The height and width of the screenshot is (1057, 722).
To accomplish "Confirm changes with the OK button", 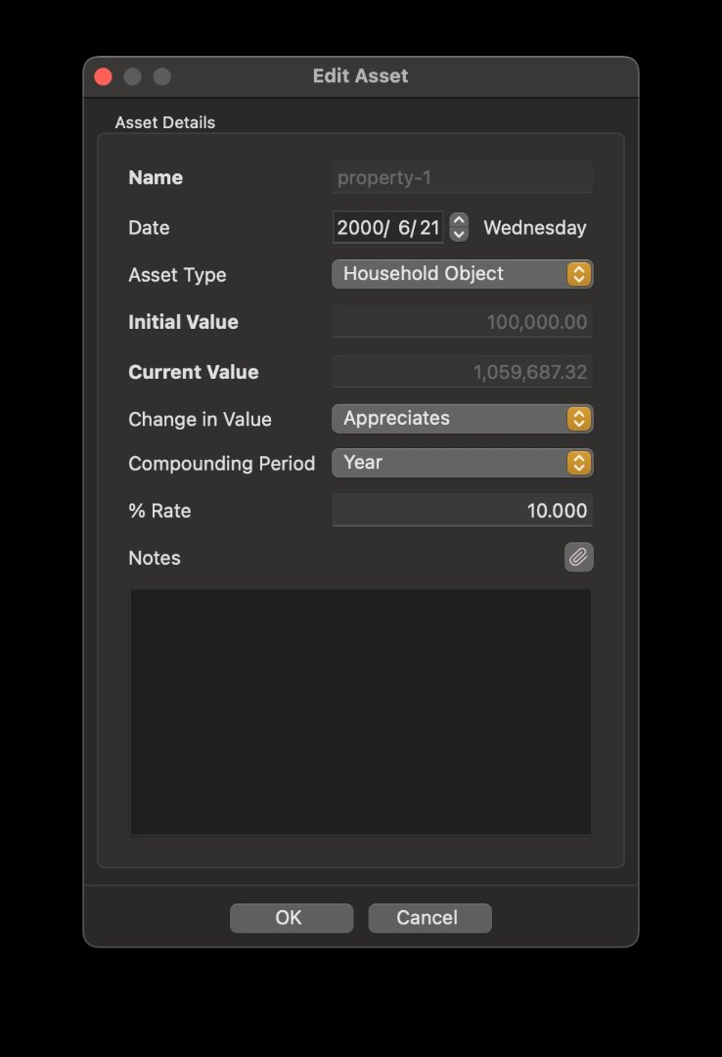I will click(291, 918).
